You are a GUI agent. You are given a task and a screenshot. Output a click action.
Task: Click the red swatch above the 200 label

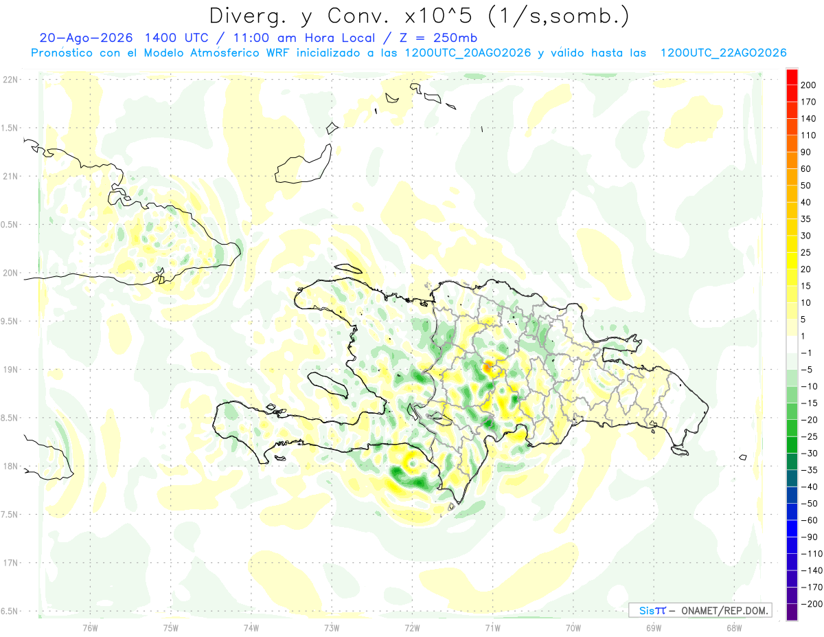(x=792, y=77)
